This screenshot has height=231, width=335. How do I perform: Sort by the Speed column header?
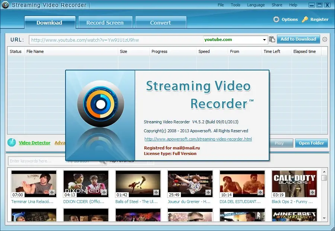tap(212, 51)
